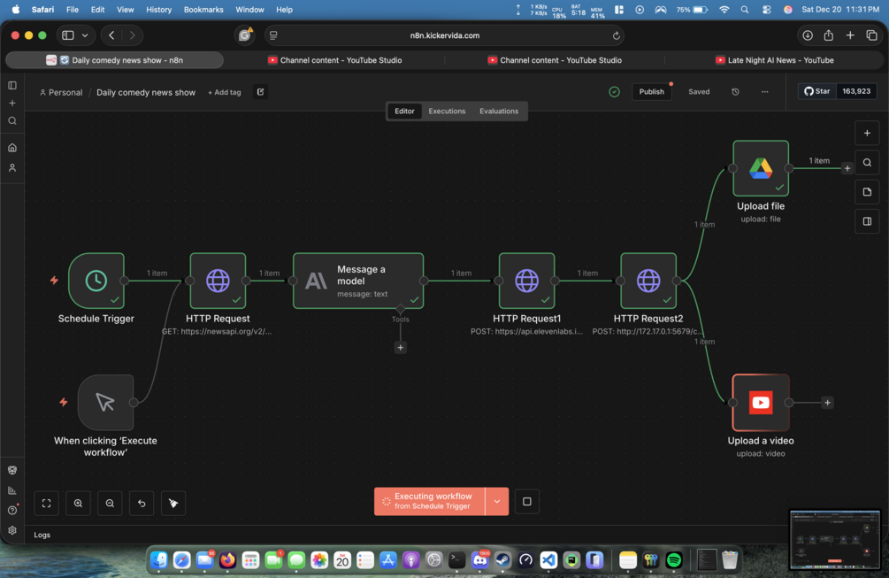Open the Schedule Trigger node

(96, 281)
